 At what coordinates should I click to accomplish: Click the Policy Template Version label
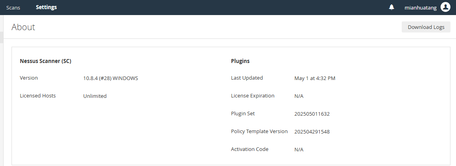tap(259, 131)
